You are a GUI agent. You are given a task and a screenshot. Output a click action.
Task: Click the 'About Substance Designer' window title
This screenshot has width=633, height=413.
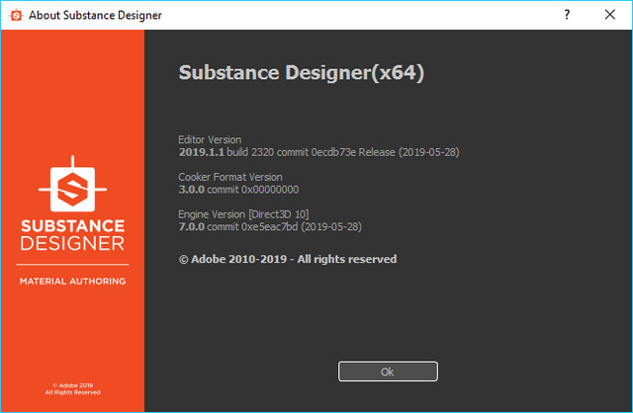(95, 16)
